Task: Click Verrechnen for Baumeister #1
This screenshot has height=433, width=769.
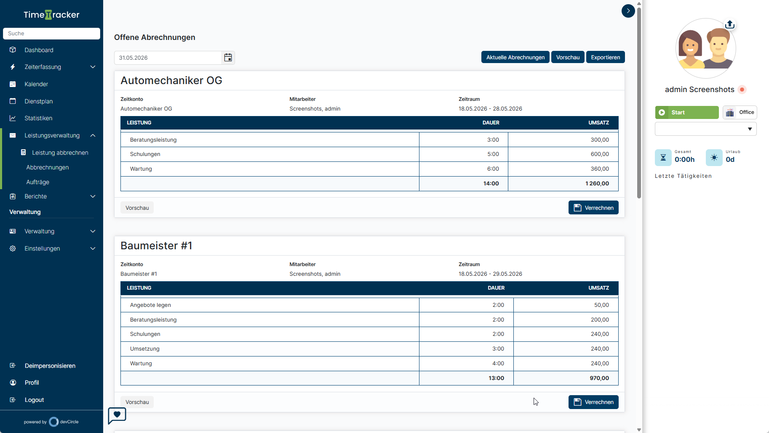Action: coord(593,402)
